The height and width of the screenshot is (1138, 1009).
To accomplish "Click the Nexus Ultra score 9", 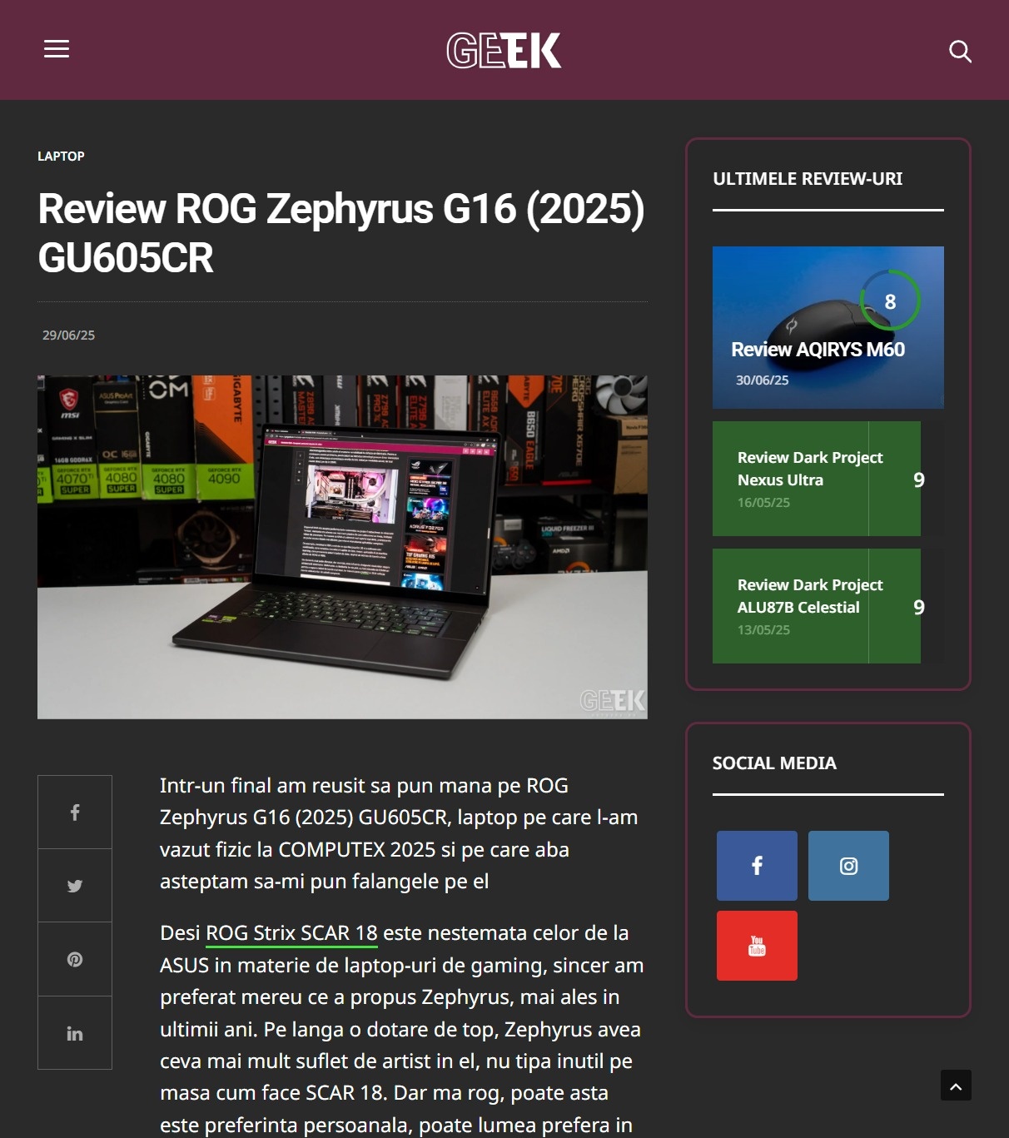I will tap(919, 480).
